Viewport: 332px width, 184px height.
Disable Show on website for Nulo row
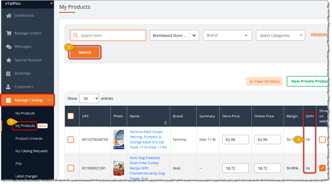coord(322,168)
